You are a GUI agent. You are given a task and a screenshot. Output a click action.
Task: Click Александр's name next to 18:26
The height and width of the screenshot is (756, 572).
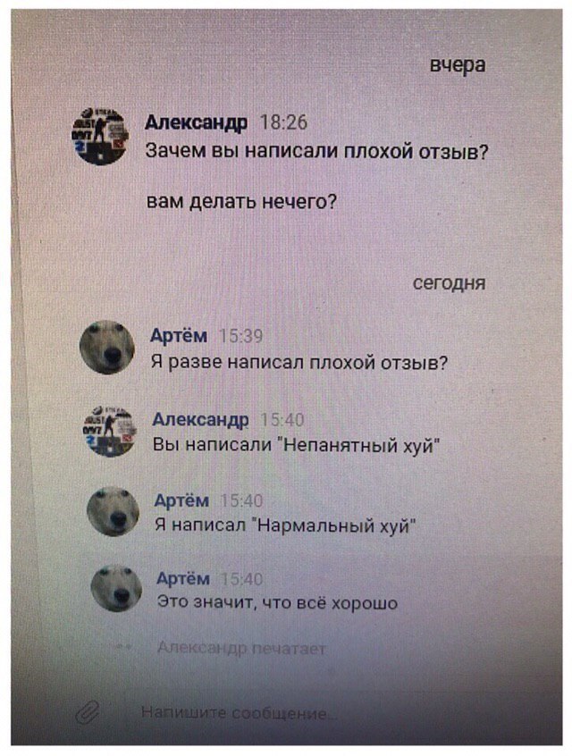[x=196, y=122]
